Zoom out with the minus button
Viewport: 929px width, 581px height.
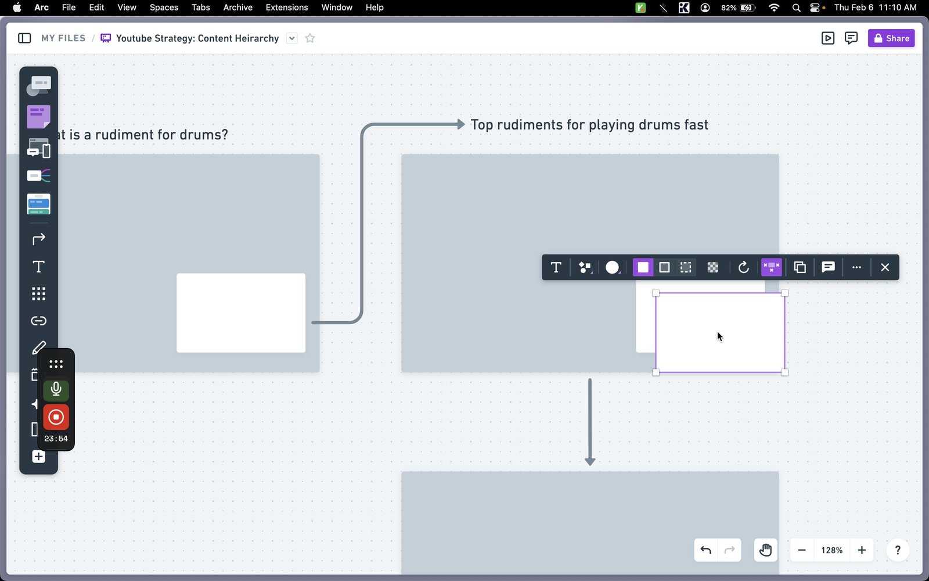802,550
